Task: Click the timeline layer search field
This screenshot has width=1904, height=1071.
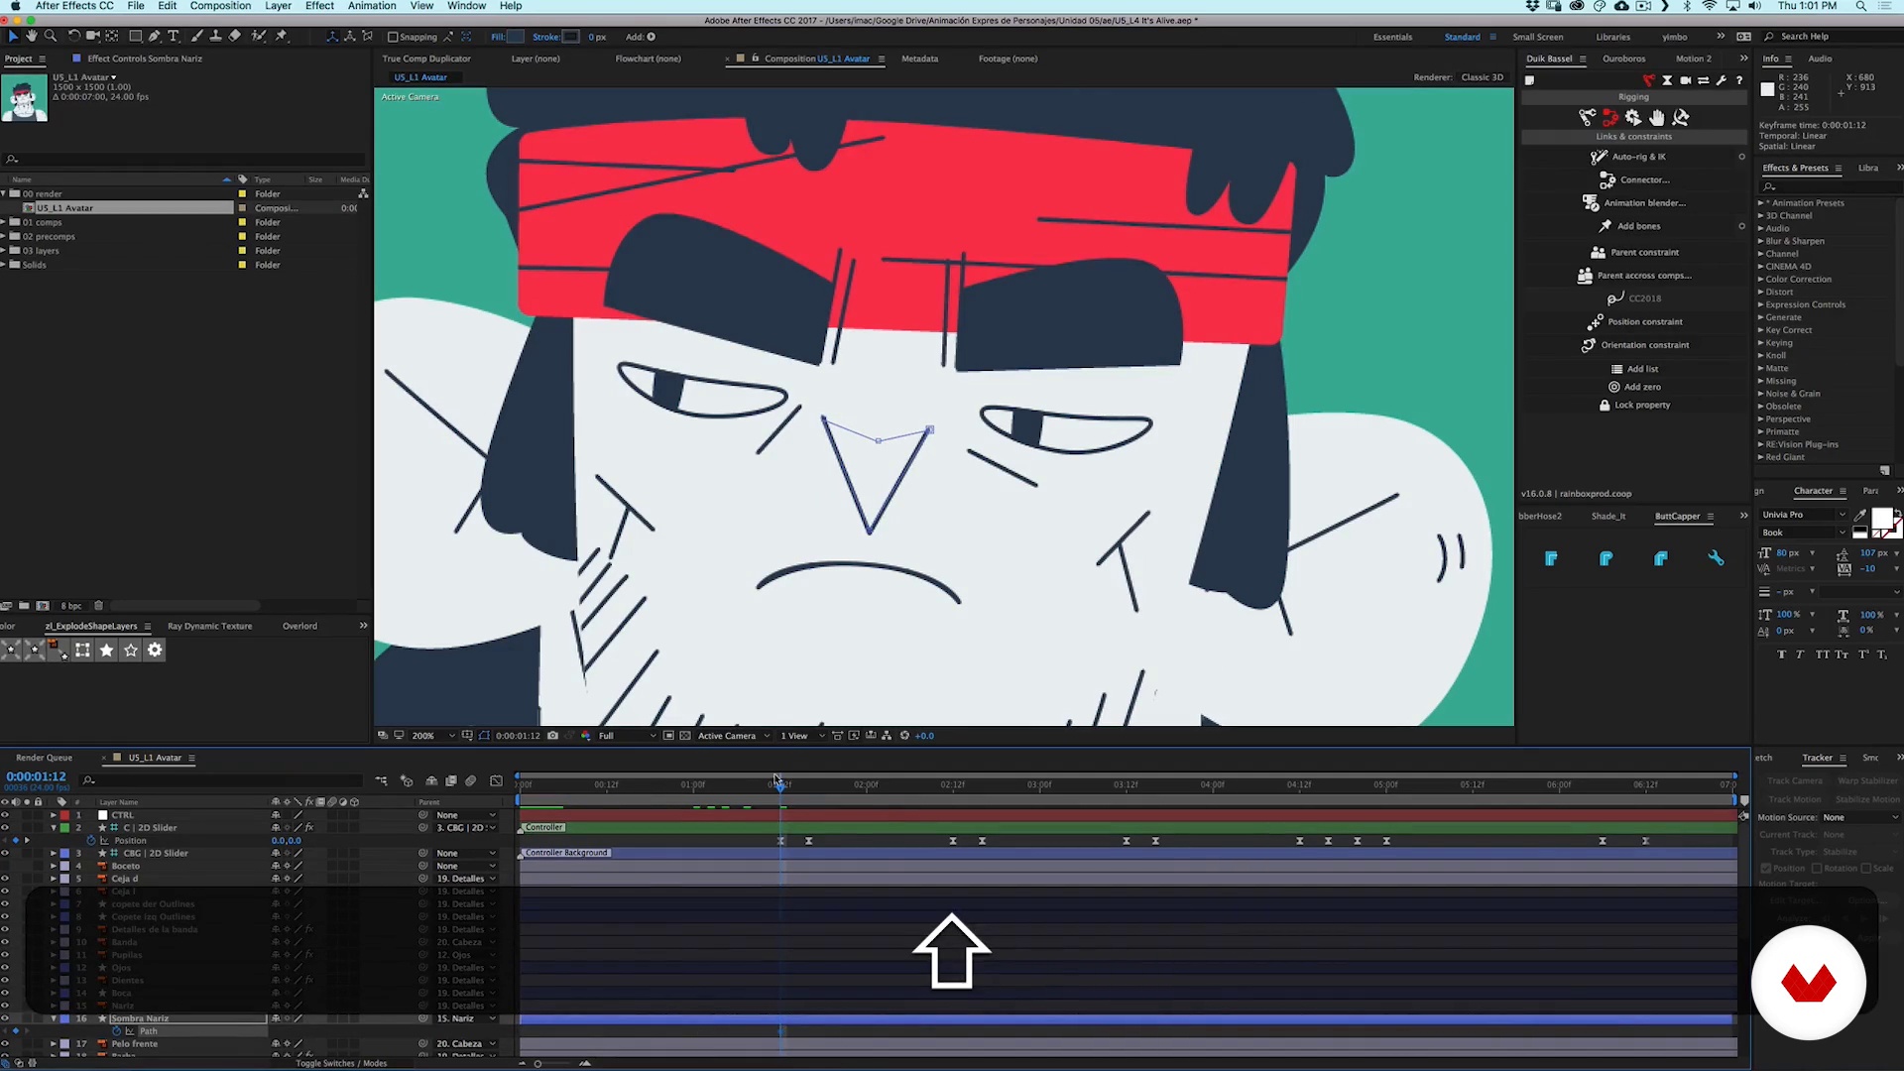Action: coord(223,781)
